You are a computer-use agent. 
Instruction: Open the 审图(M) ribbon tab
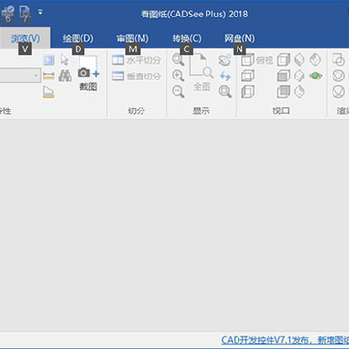click(x=133, y=39)
